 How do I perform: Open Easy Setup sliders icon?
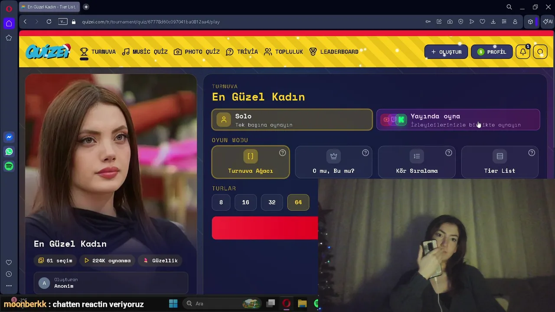click(x=504, y=22)
